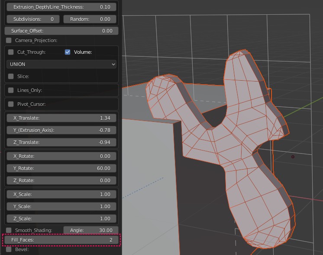Screen dimensions: 323x255
Task: Click the Fill_Faces value field
Action: [x=61, y=240]
